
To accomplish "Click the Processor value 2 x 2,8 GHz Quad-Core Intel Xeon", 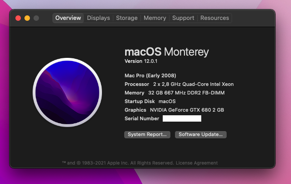I will coord(194,84).
